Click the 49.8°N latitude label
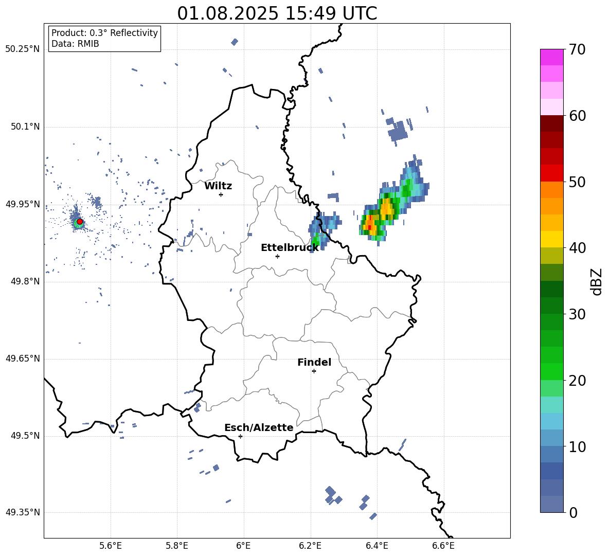This screenshot has height=556, width=609. [25, 281]
